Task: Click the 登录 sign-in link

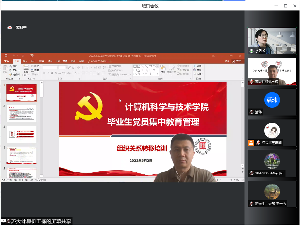Action: (x=227, y=61)
